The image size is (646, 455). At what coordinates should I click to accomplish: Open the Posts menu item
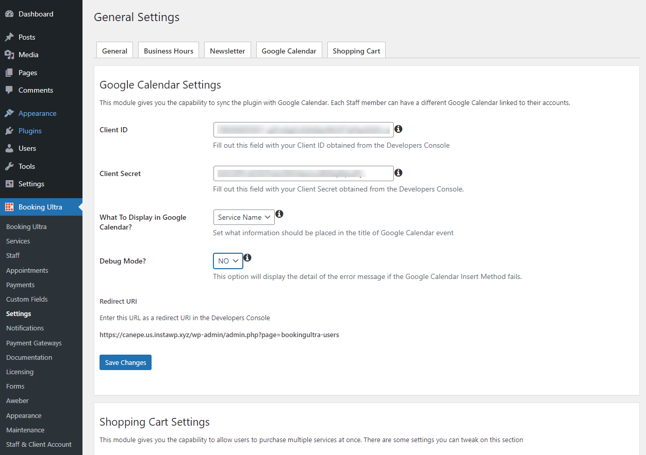pyautogui.click(x=41, y=37)
